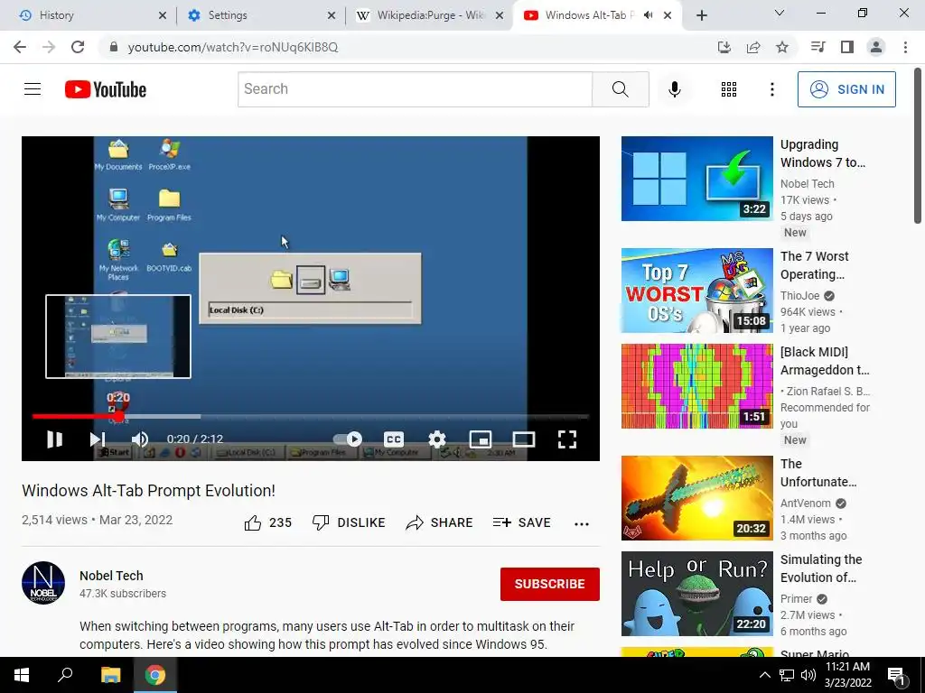925x693 pixels.
Task: Open Windows taskbar search
Action: (x=65, y=675)
